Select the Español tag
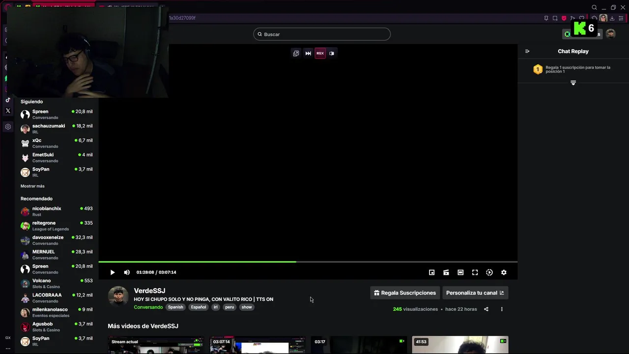The width and height of the screenshot is (629, 354). click(199, 307)
